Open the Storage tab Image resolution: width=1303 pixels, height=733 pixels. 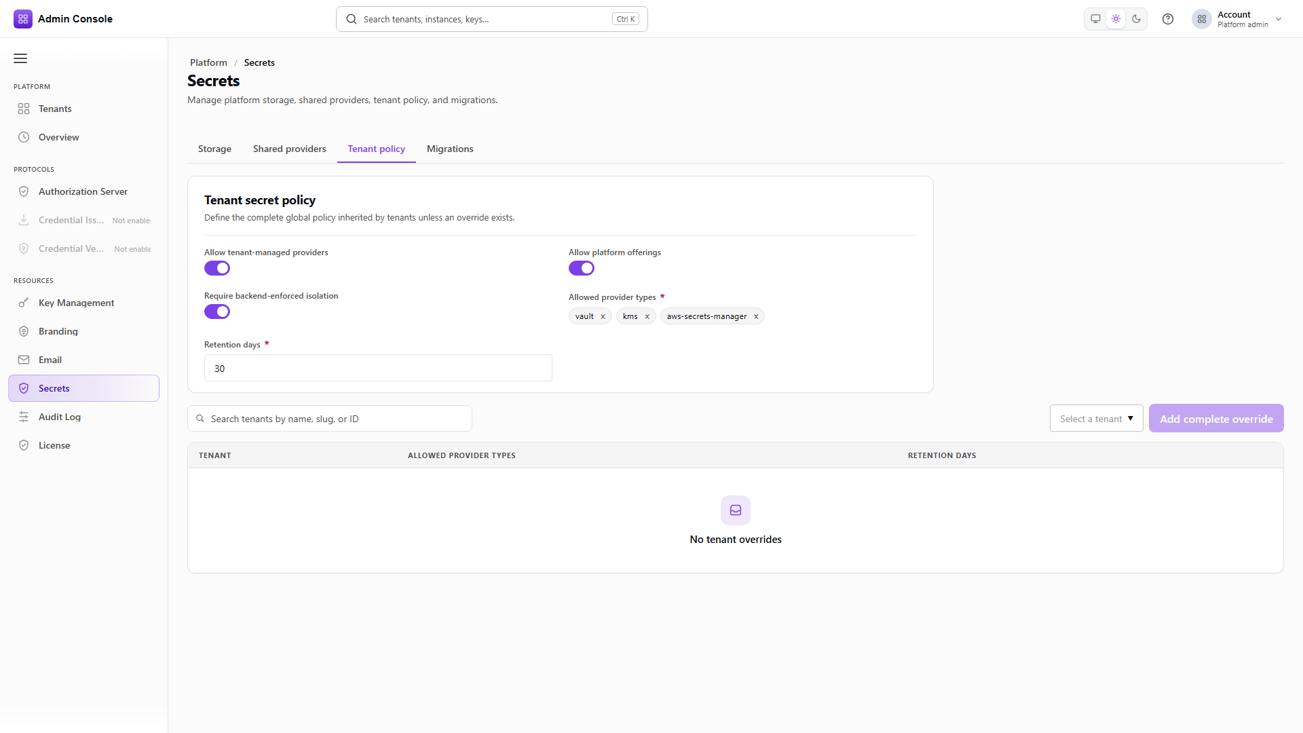214,149
